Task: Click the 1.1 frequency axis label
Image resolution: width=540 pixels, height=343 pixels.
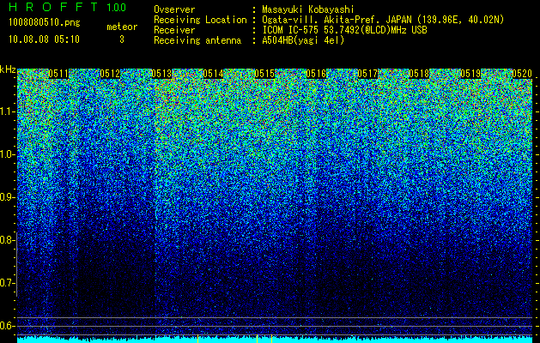Action: (7, 111)
